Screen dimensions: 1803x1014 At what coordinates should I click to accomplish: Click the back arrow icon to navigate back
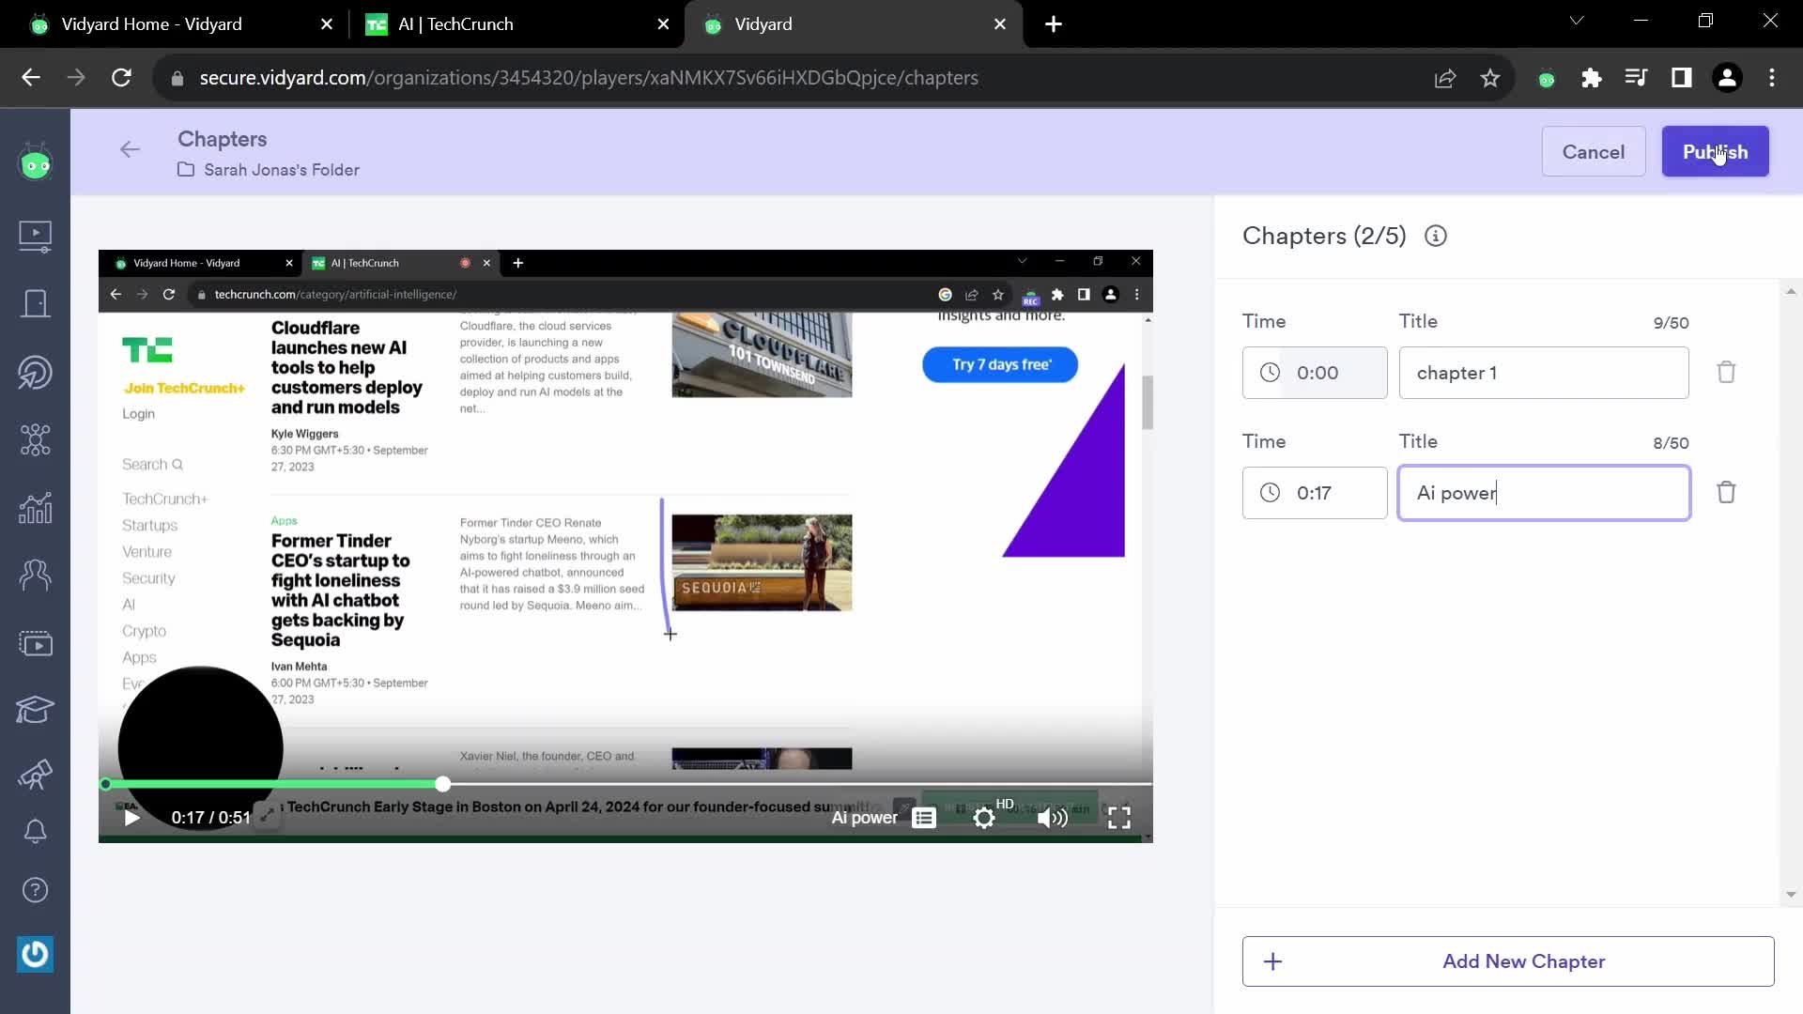[x=129, y=148]
